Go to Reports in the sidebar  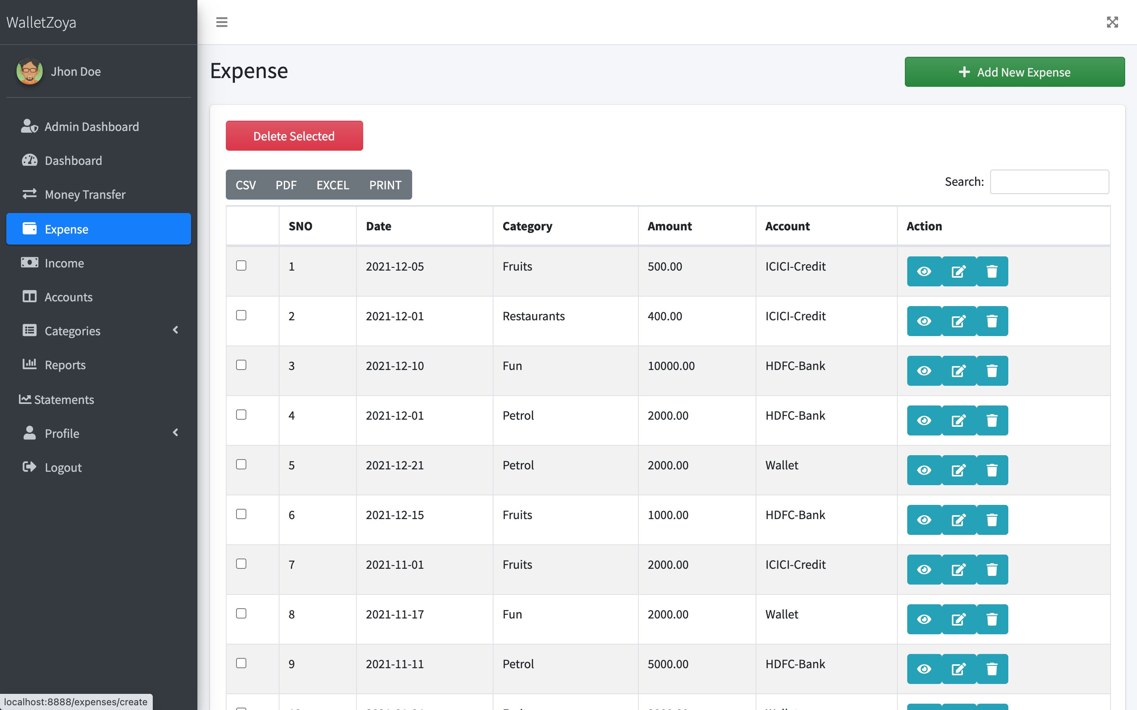click(x=65, y=365)
